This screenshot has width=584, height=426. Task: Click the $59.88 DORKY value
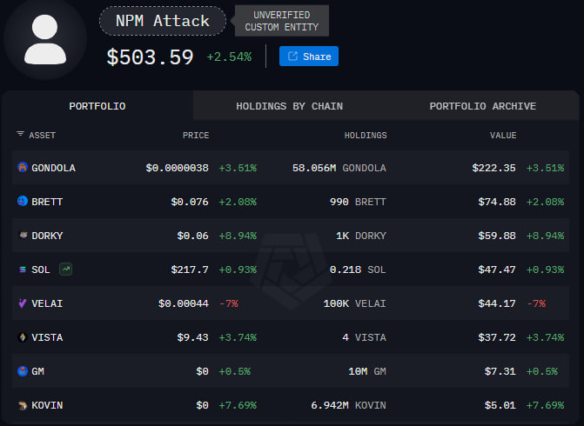point(497,236)
